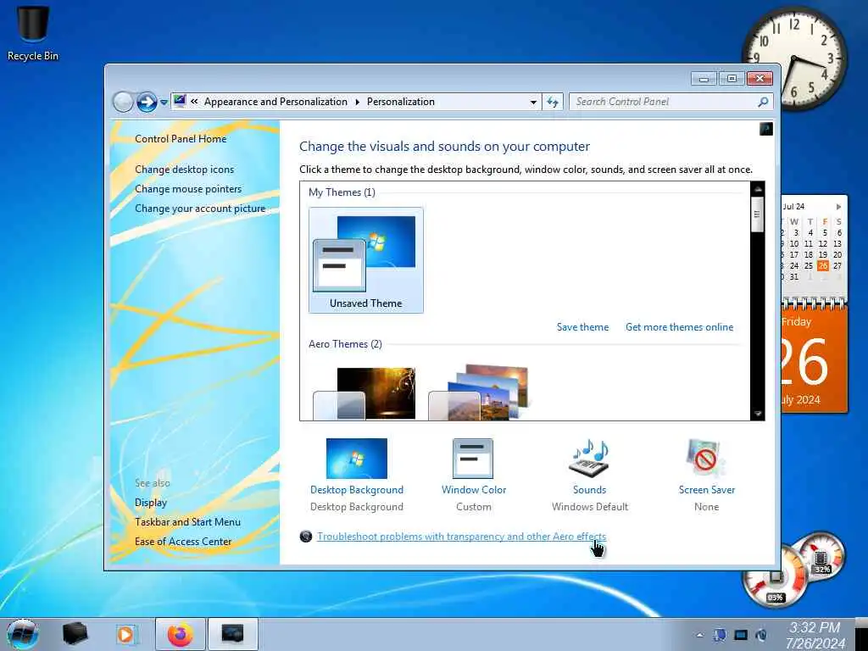Open Control Panel Home
868x651 pixels.
click(x=181, y=139)
